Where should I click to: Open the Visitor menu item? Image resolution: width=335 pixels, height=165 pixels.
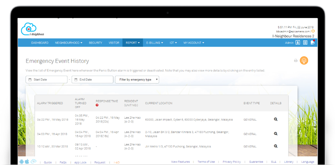pos(114,43)
